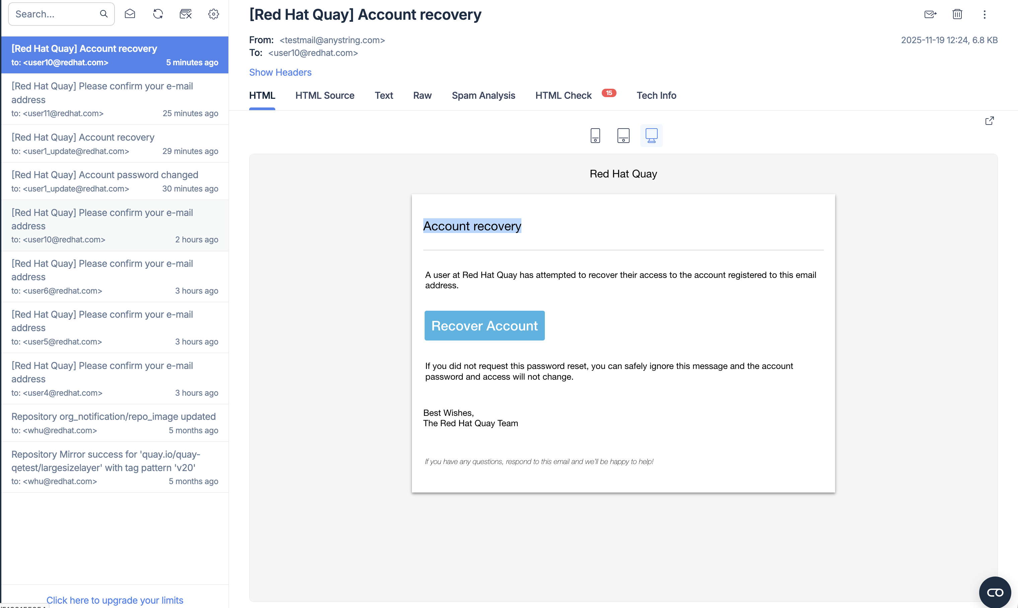Expand Show Headers link

280,72
